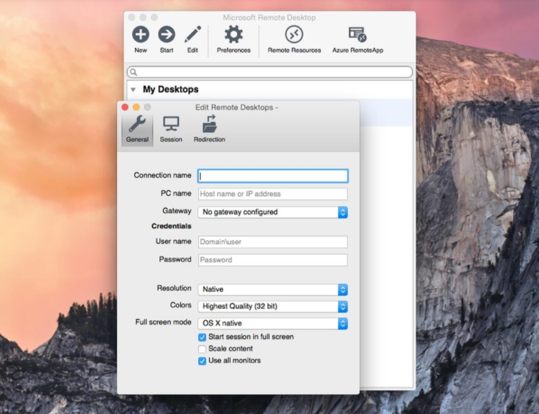Switch to the General tab
539x414 pixels.
137,129
